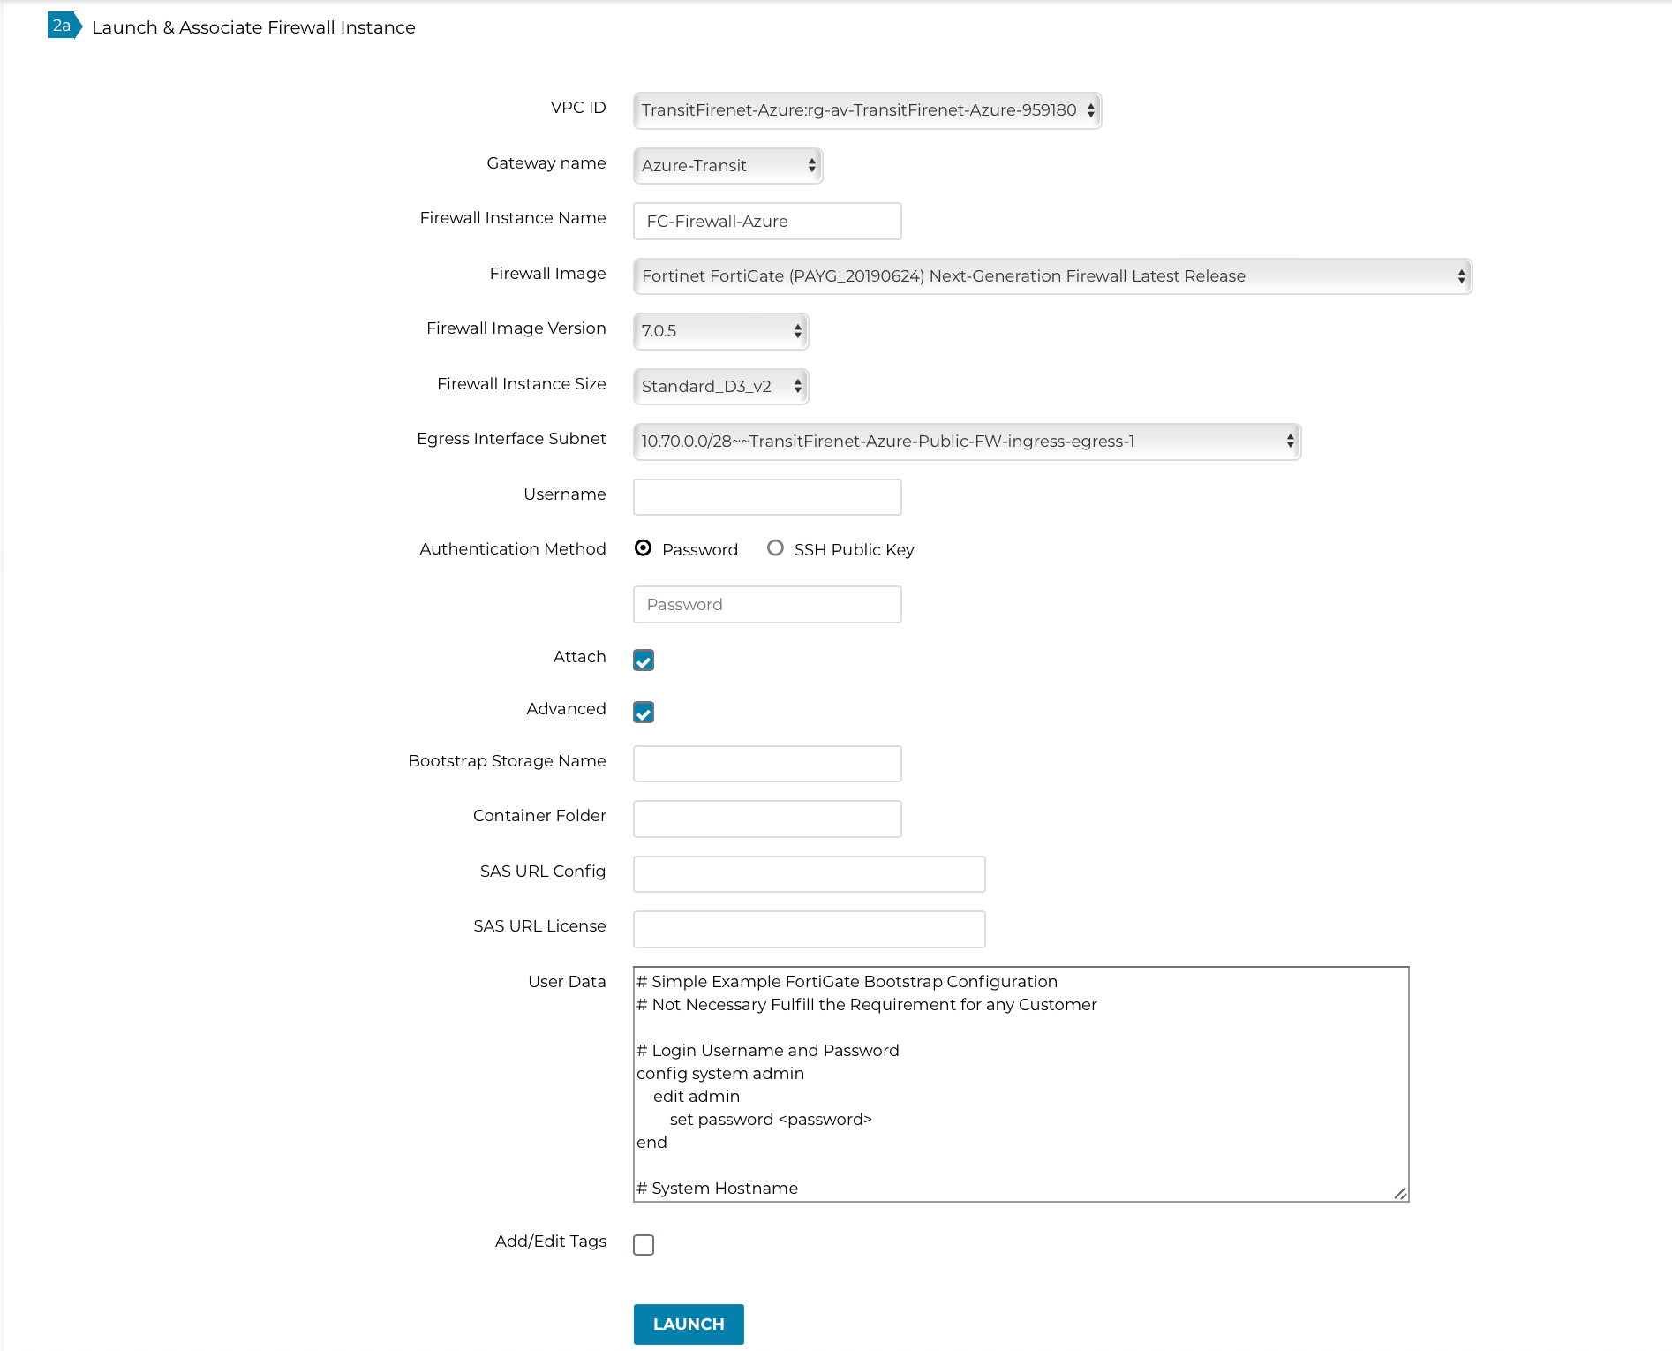This screenshot has width=1672, height=1351.
Task: Open the Gateway name dropdown
Action: tap(727, 166)
